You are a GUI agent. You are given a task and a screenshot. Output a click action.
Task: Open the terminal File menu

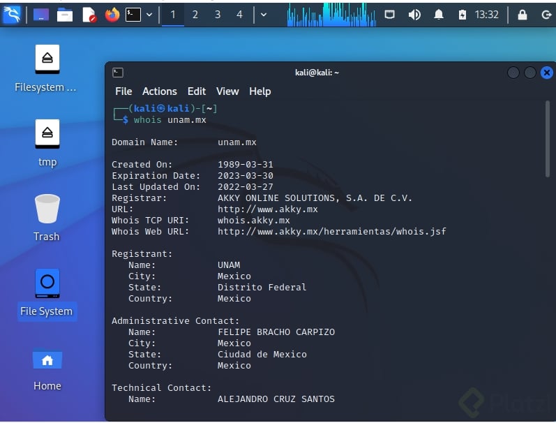[123, 91]
